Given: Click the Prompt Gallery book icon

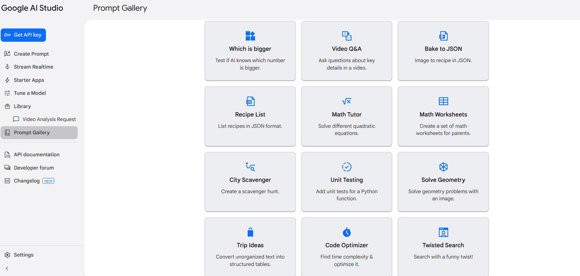Looking at the screenshot, I should pos(7,133).
